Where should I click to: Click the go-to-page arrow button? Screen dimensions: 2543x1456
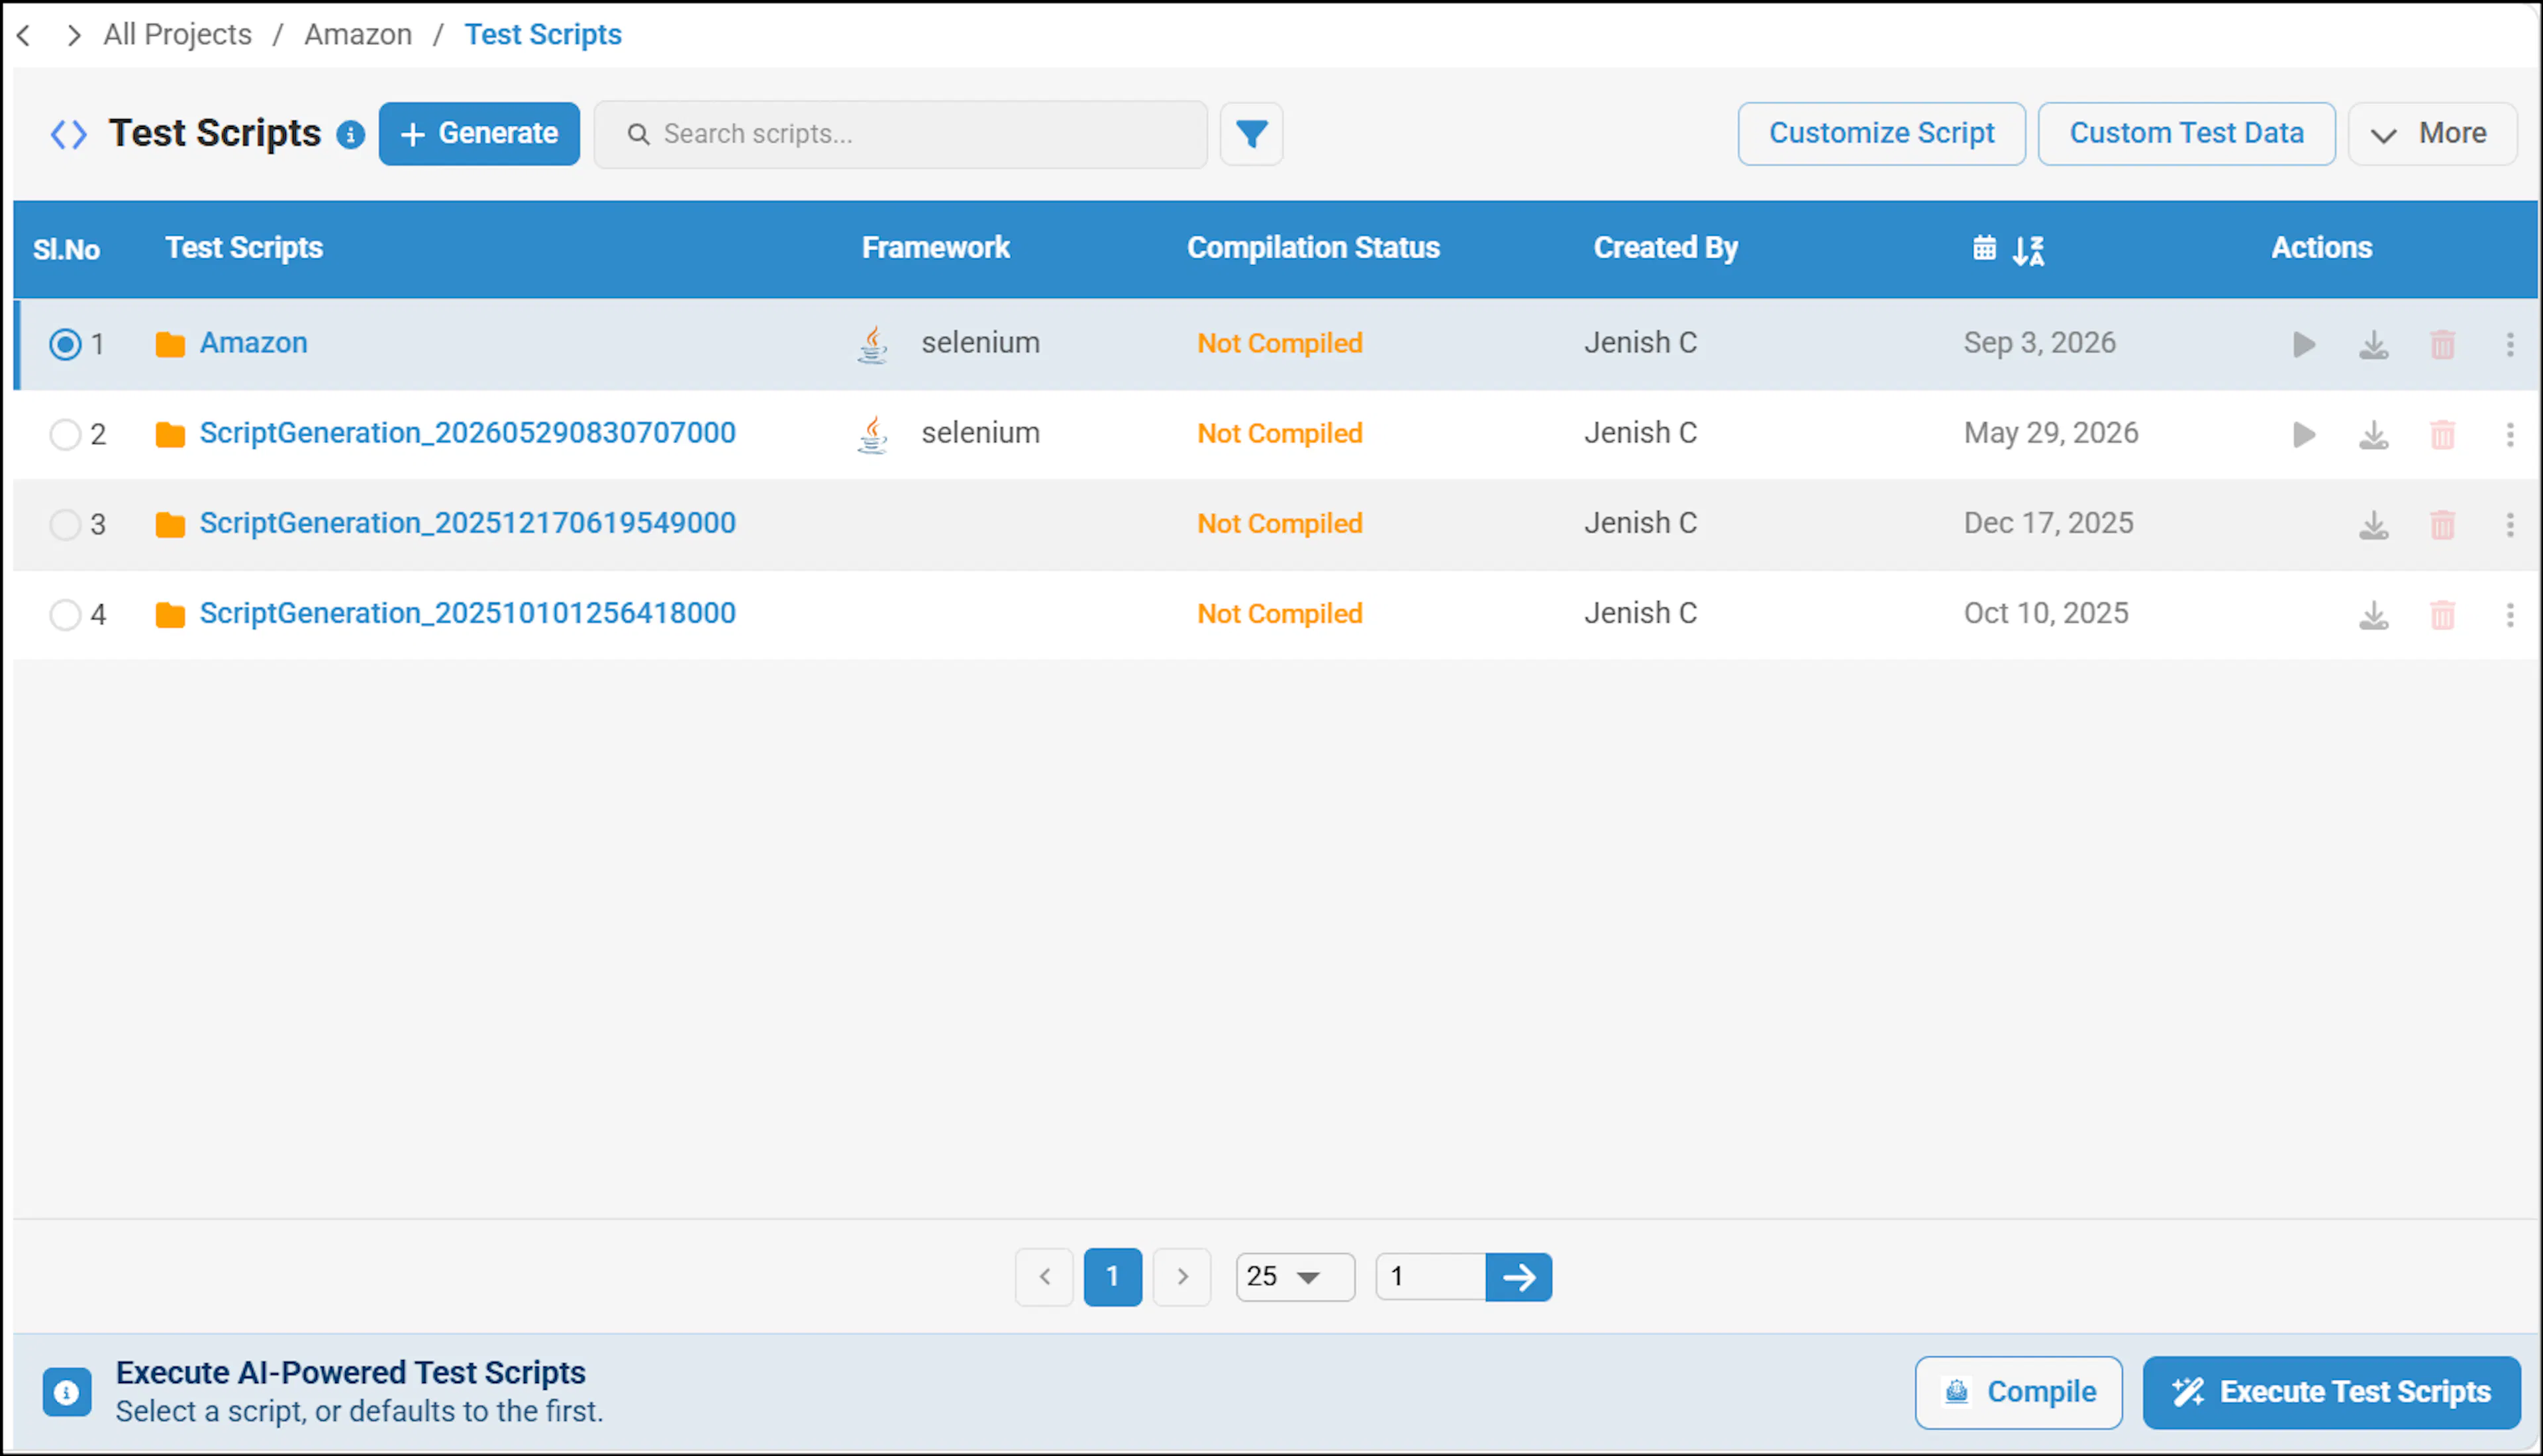pyautogui.click(x=1518, y=1277)
